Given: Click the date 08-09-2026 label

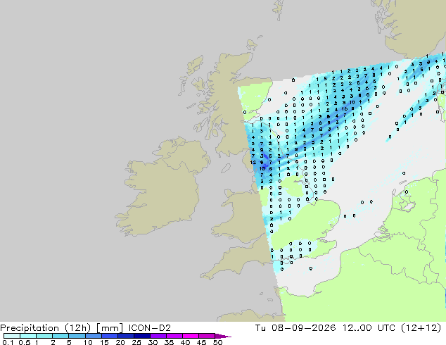Looking at the screenshot, I should (x=304, y=328).
